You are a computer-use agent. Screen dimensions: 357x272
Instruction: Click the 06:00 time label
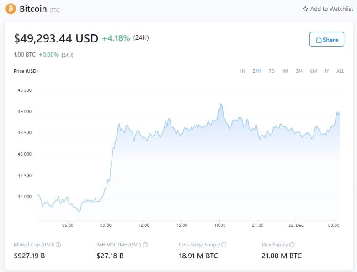[68, 225]
